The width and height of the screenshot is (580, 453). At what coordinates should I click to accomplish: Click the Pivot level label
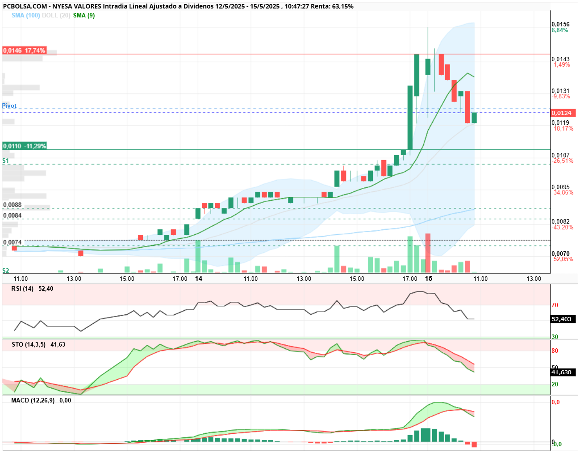[x=9, y=106]
